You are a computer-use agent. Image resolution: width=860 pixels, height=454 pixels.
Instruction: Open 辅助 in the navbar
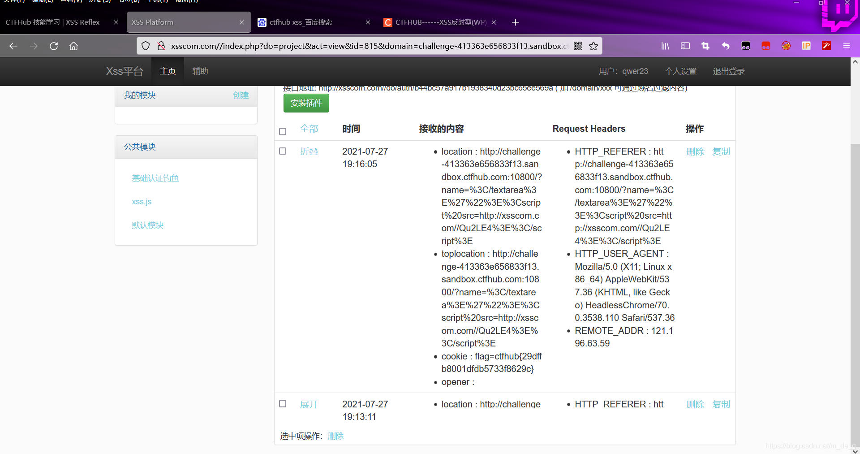(x=200, y=71)
